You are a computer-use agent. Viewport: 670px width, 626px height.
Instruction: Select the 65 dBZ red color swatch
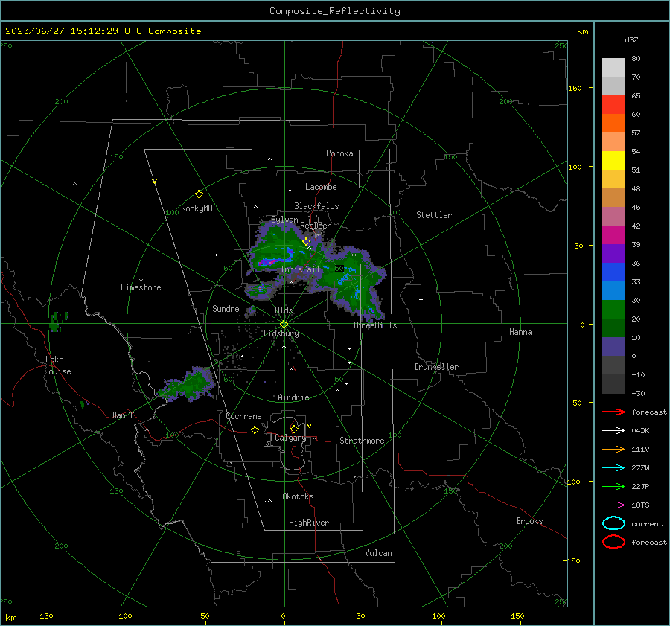coord(613,105)
